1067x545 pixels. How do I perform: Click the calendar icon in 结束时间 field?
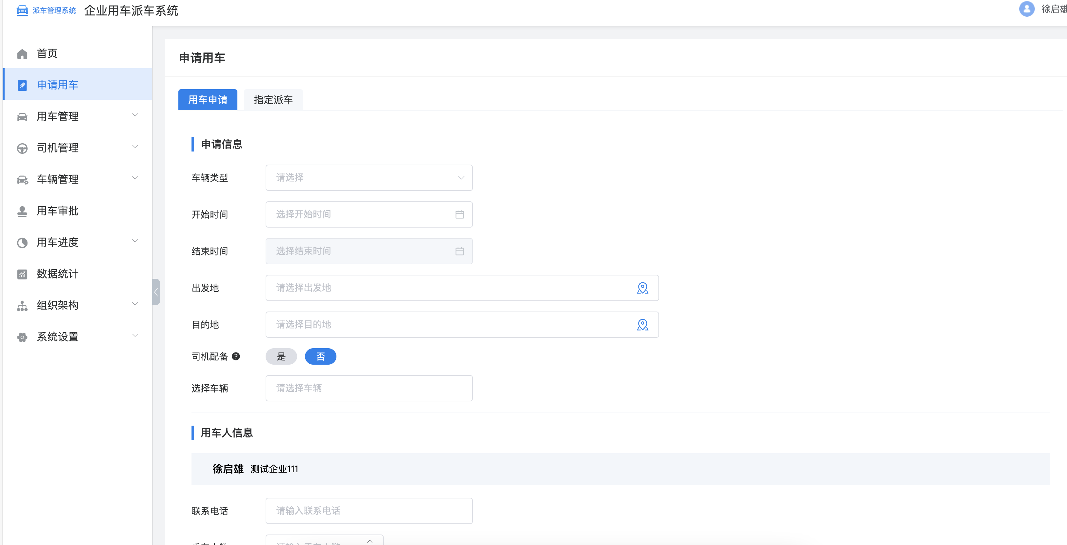pos(459,251)
